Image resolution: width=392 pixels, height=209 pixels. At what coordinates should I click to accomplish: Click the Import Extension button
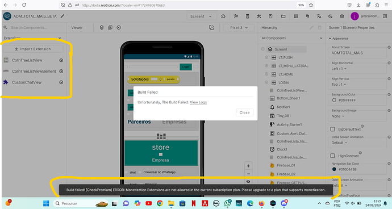coord(33,49)
